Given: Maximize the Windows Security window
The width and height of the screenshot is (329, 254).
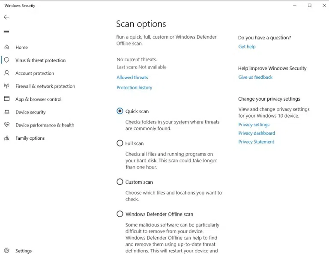Looking at the screenshot, I should (310, 6).
